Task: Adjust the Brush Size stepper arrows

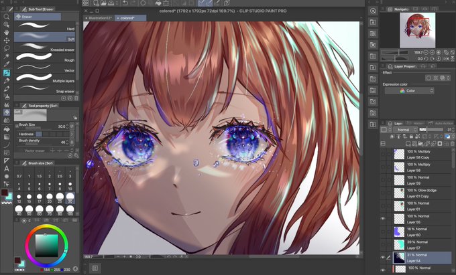Action: click(x=67, y=126)
